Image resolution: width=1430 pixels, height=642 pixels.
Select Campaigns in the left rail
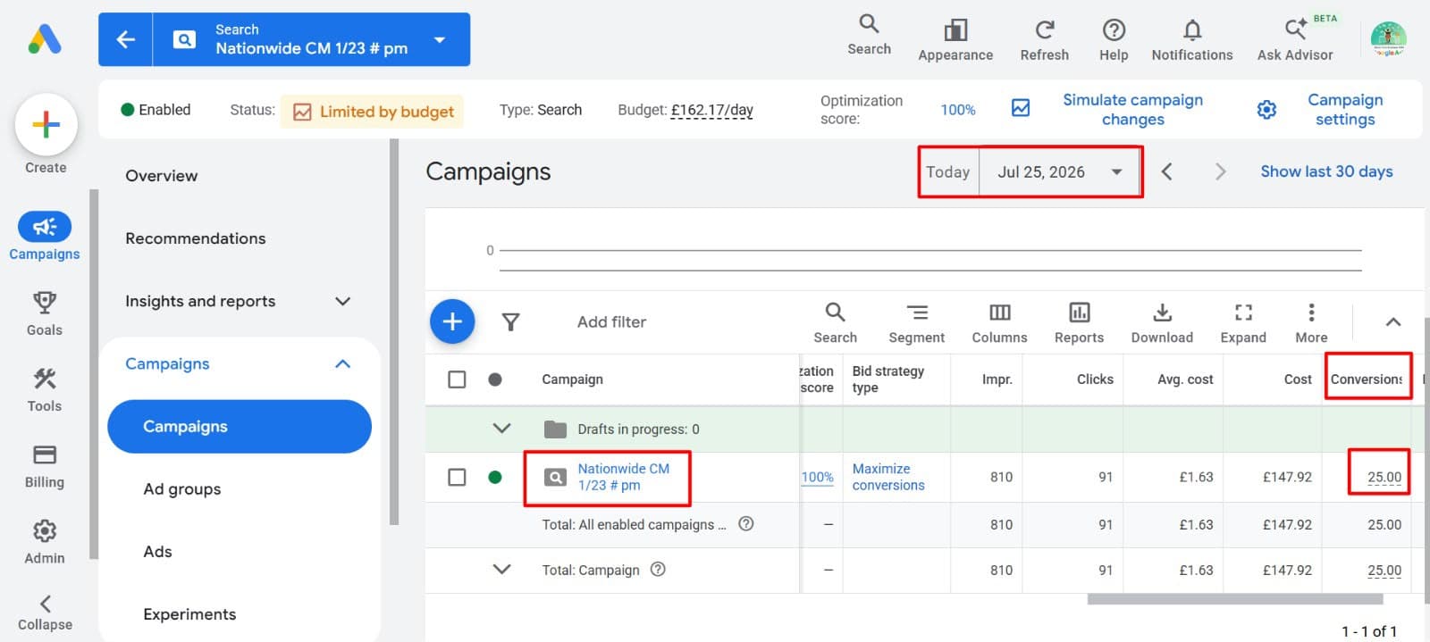[x=45, y=237]
